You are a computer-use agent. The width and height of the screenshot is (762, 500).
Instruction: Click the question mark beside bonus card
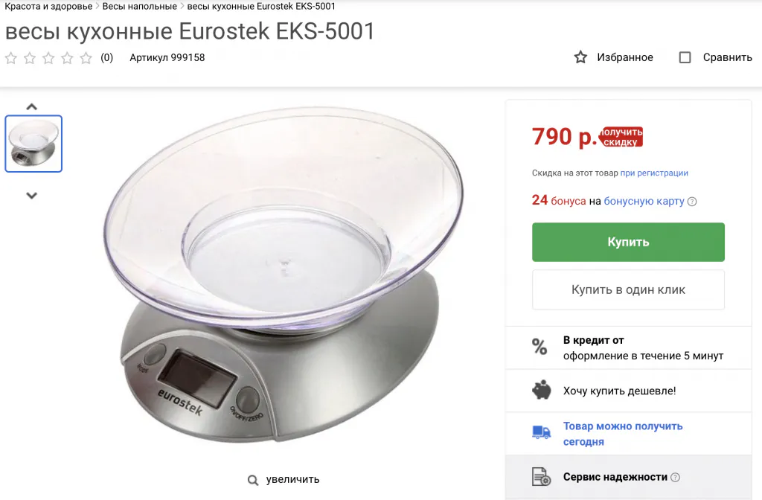point(692,202)
